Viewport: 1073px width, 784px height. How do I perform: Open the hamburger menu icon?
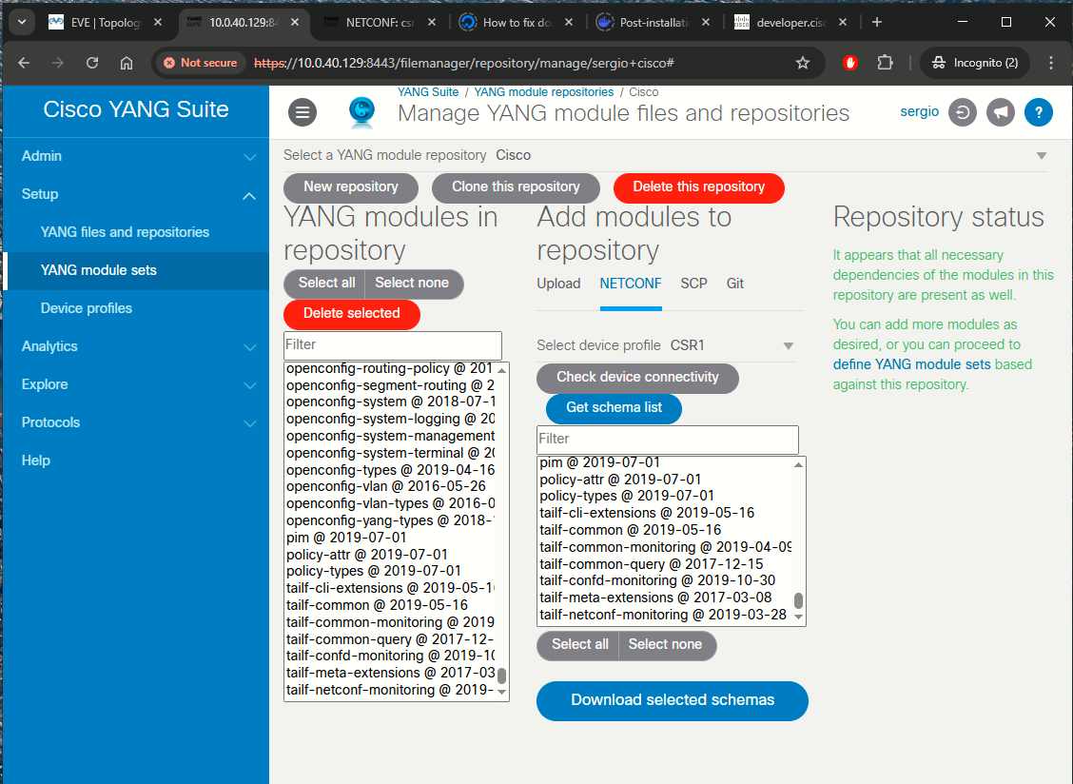(302, 112)
